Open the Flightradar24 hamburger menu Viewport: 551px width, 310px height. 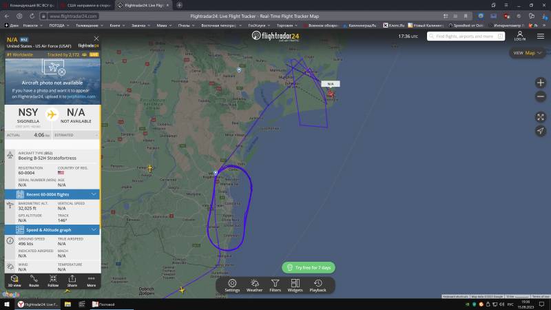tap(541, 37)
